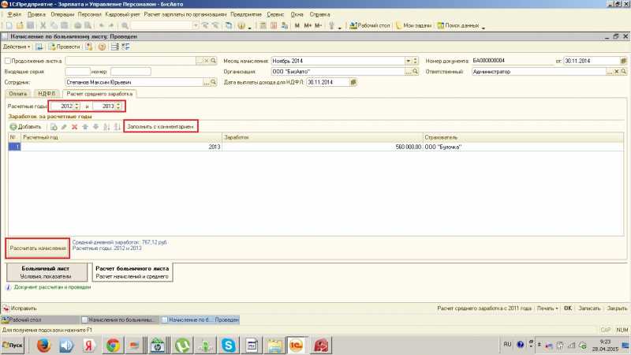Select the Расчет среднего заработка tab

(x=99, y=93)
